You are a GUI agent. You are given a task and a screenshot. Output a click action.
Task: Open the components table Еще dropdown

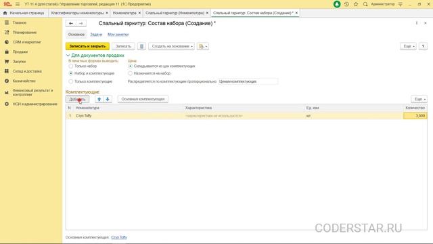[419, 99]
